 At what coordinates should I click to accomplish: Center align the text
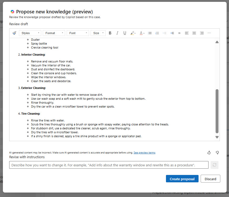[x=194, y=33]
